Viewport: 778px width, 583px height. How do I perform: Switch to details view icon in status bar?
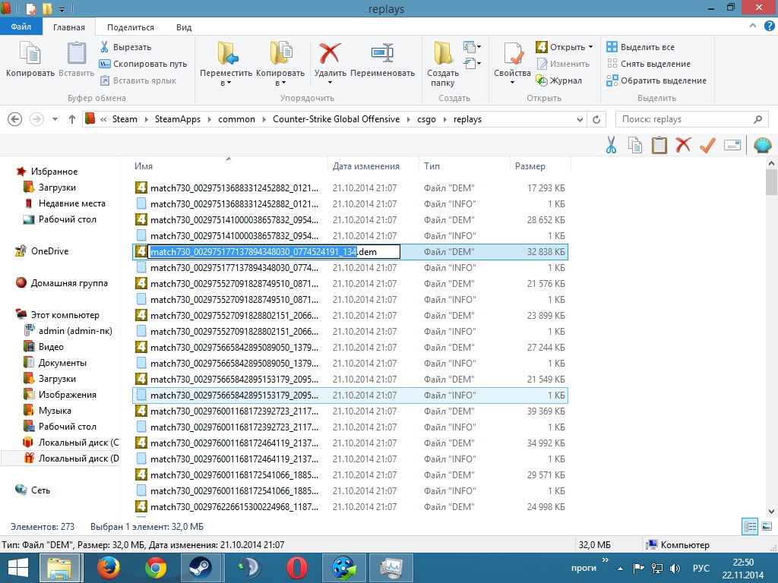[750, 527]
